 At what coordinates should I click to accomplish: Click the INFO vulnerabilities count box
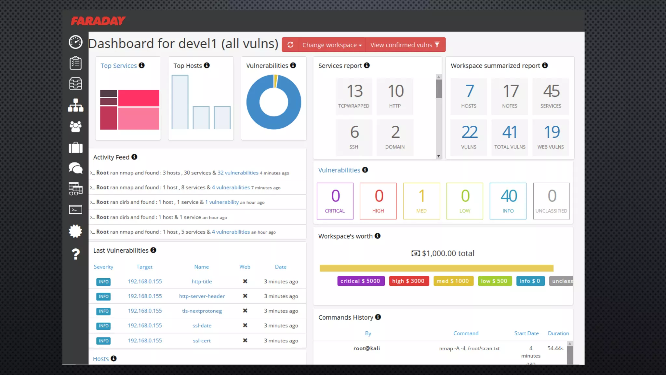click(508, 201)
